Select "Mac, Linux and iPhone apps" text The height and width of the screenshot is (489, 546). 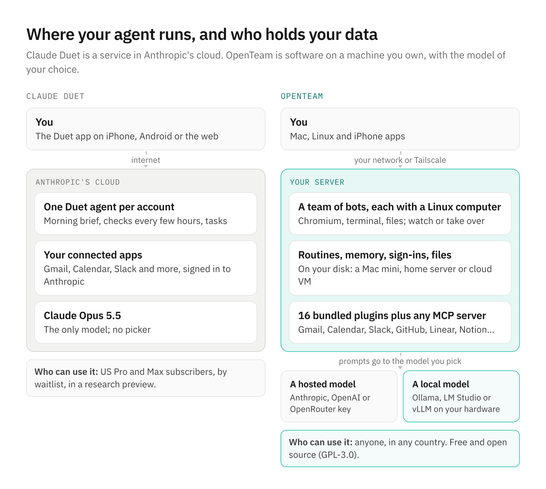[x=347, y=136]
